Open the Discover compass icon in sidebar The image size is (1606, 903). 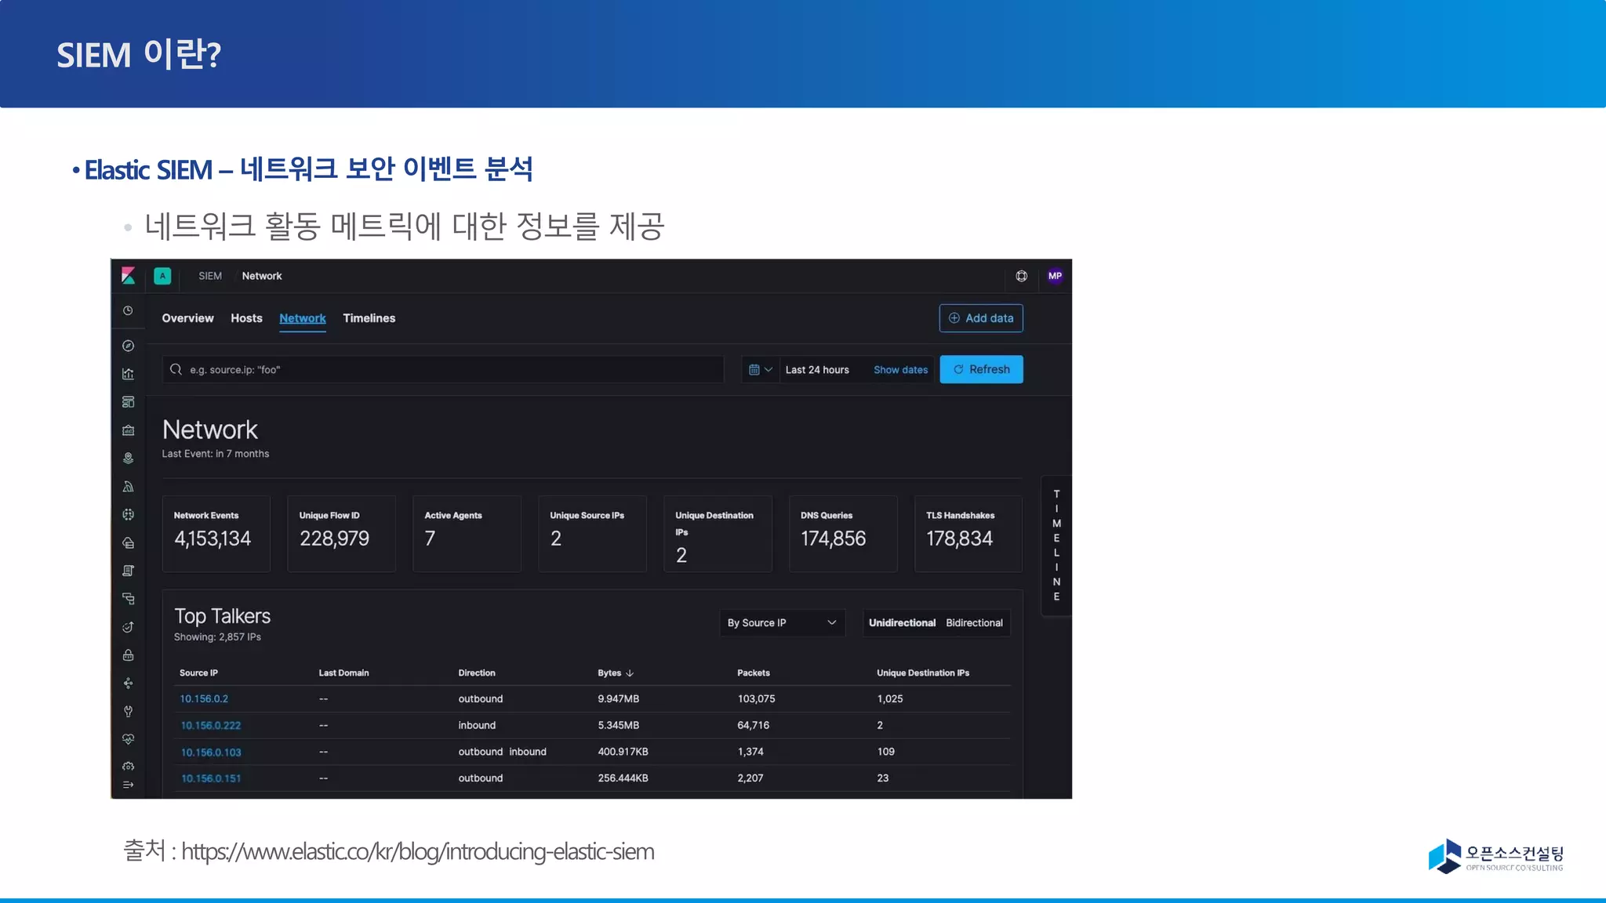click(x=128, y=346)
